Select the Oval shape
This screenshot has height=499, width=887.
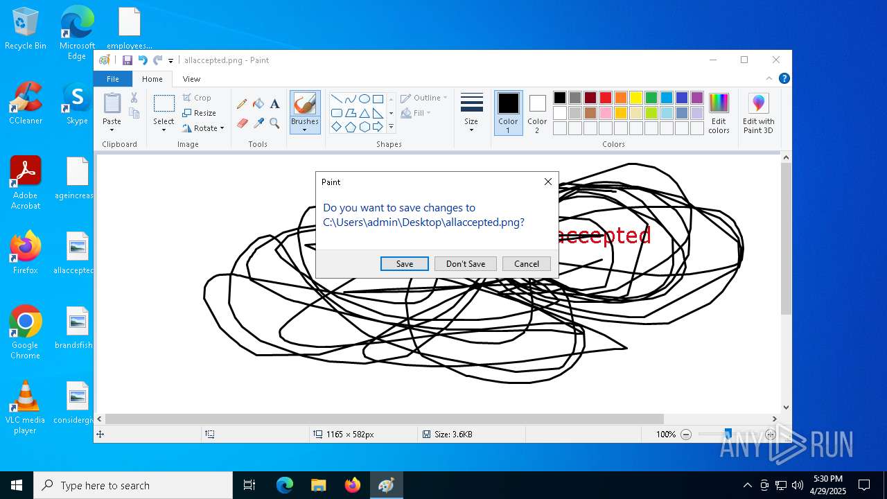click(364, 98)
